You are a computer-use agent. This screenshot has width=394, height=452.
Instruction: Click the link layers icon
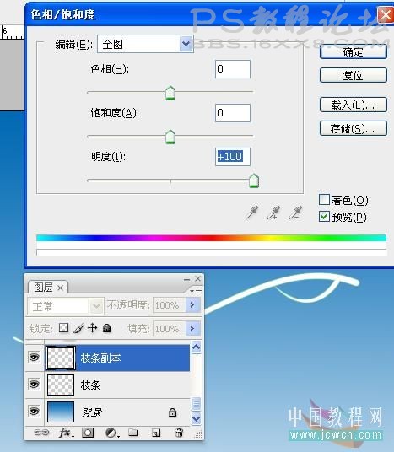(41, 433)
